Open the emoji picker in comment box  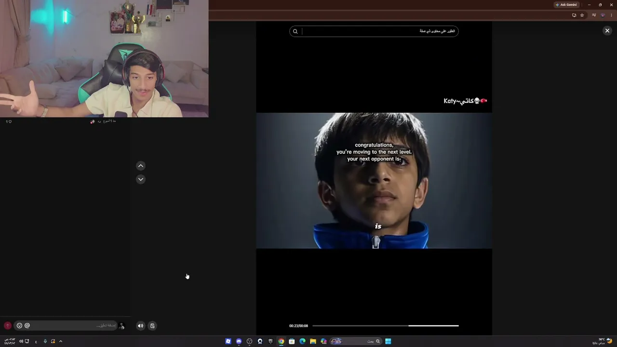19,326
